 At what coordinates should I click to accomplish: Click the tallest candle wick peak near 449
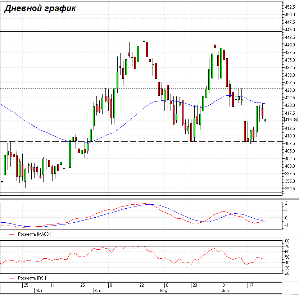[141, 19]
